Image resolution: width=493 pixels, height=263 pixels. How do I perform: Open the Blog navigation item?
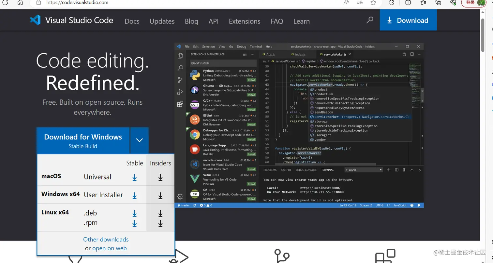(x=191, y=21)
